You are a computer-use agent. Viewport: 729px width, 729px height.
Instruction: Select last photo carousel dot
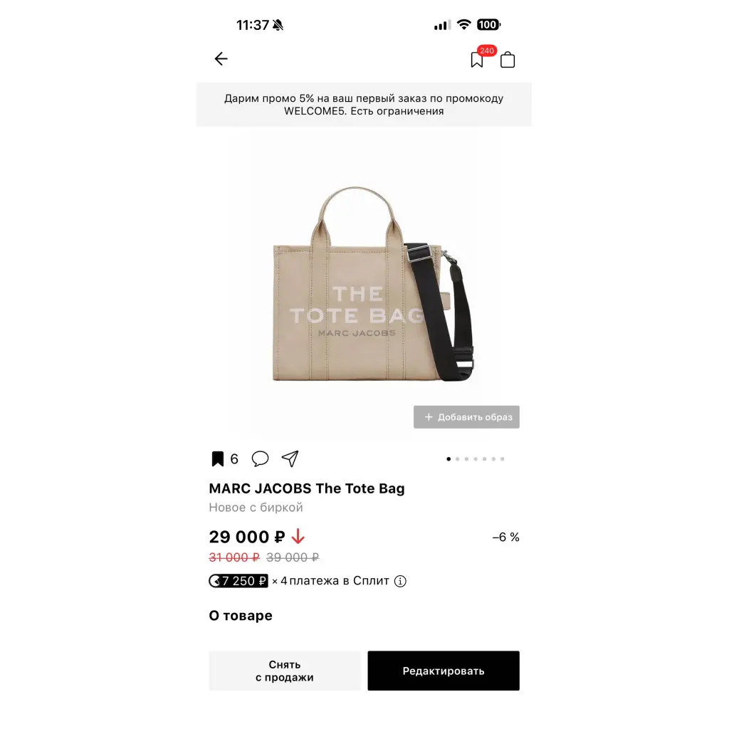(502, 459)
